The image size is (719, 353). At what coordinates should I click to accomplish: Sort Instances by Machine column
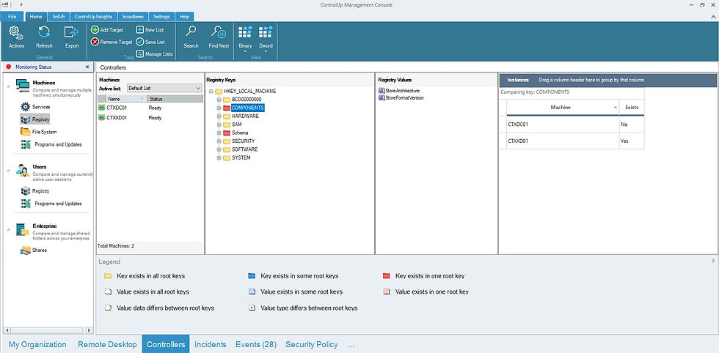(x=563, y=107)
